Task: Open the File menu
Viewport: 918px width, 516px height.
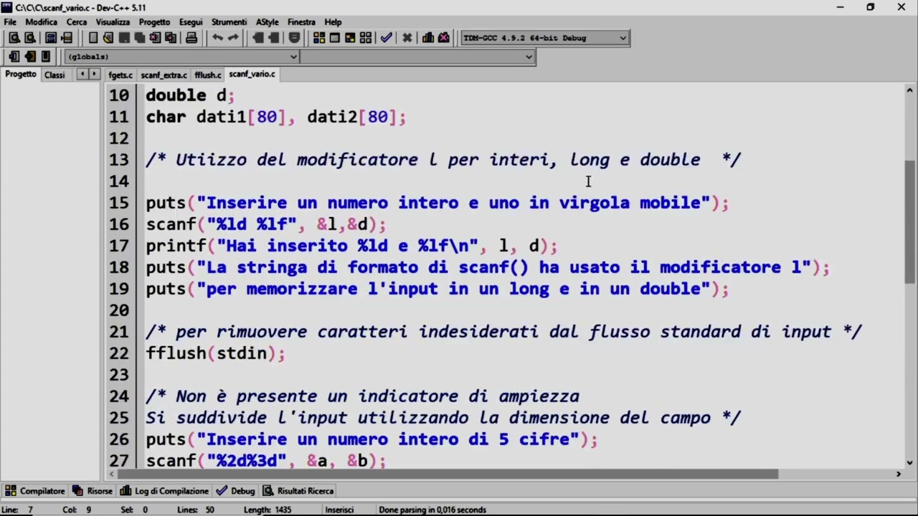Action: 10,22
